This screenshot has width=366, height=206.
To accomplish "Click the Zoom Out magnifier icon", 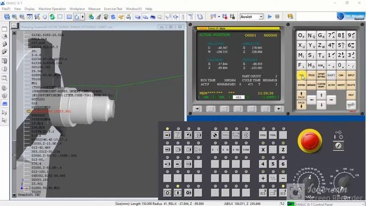I will [22, 17].
